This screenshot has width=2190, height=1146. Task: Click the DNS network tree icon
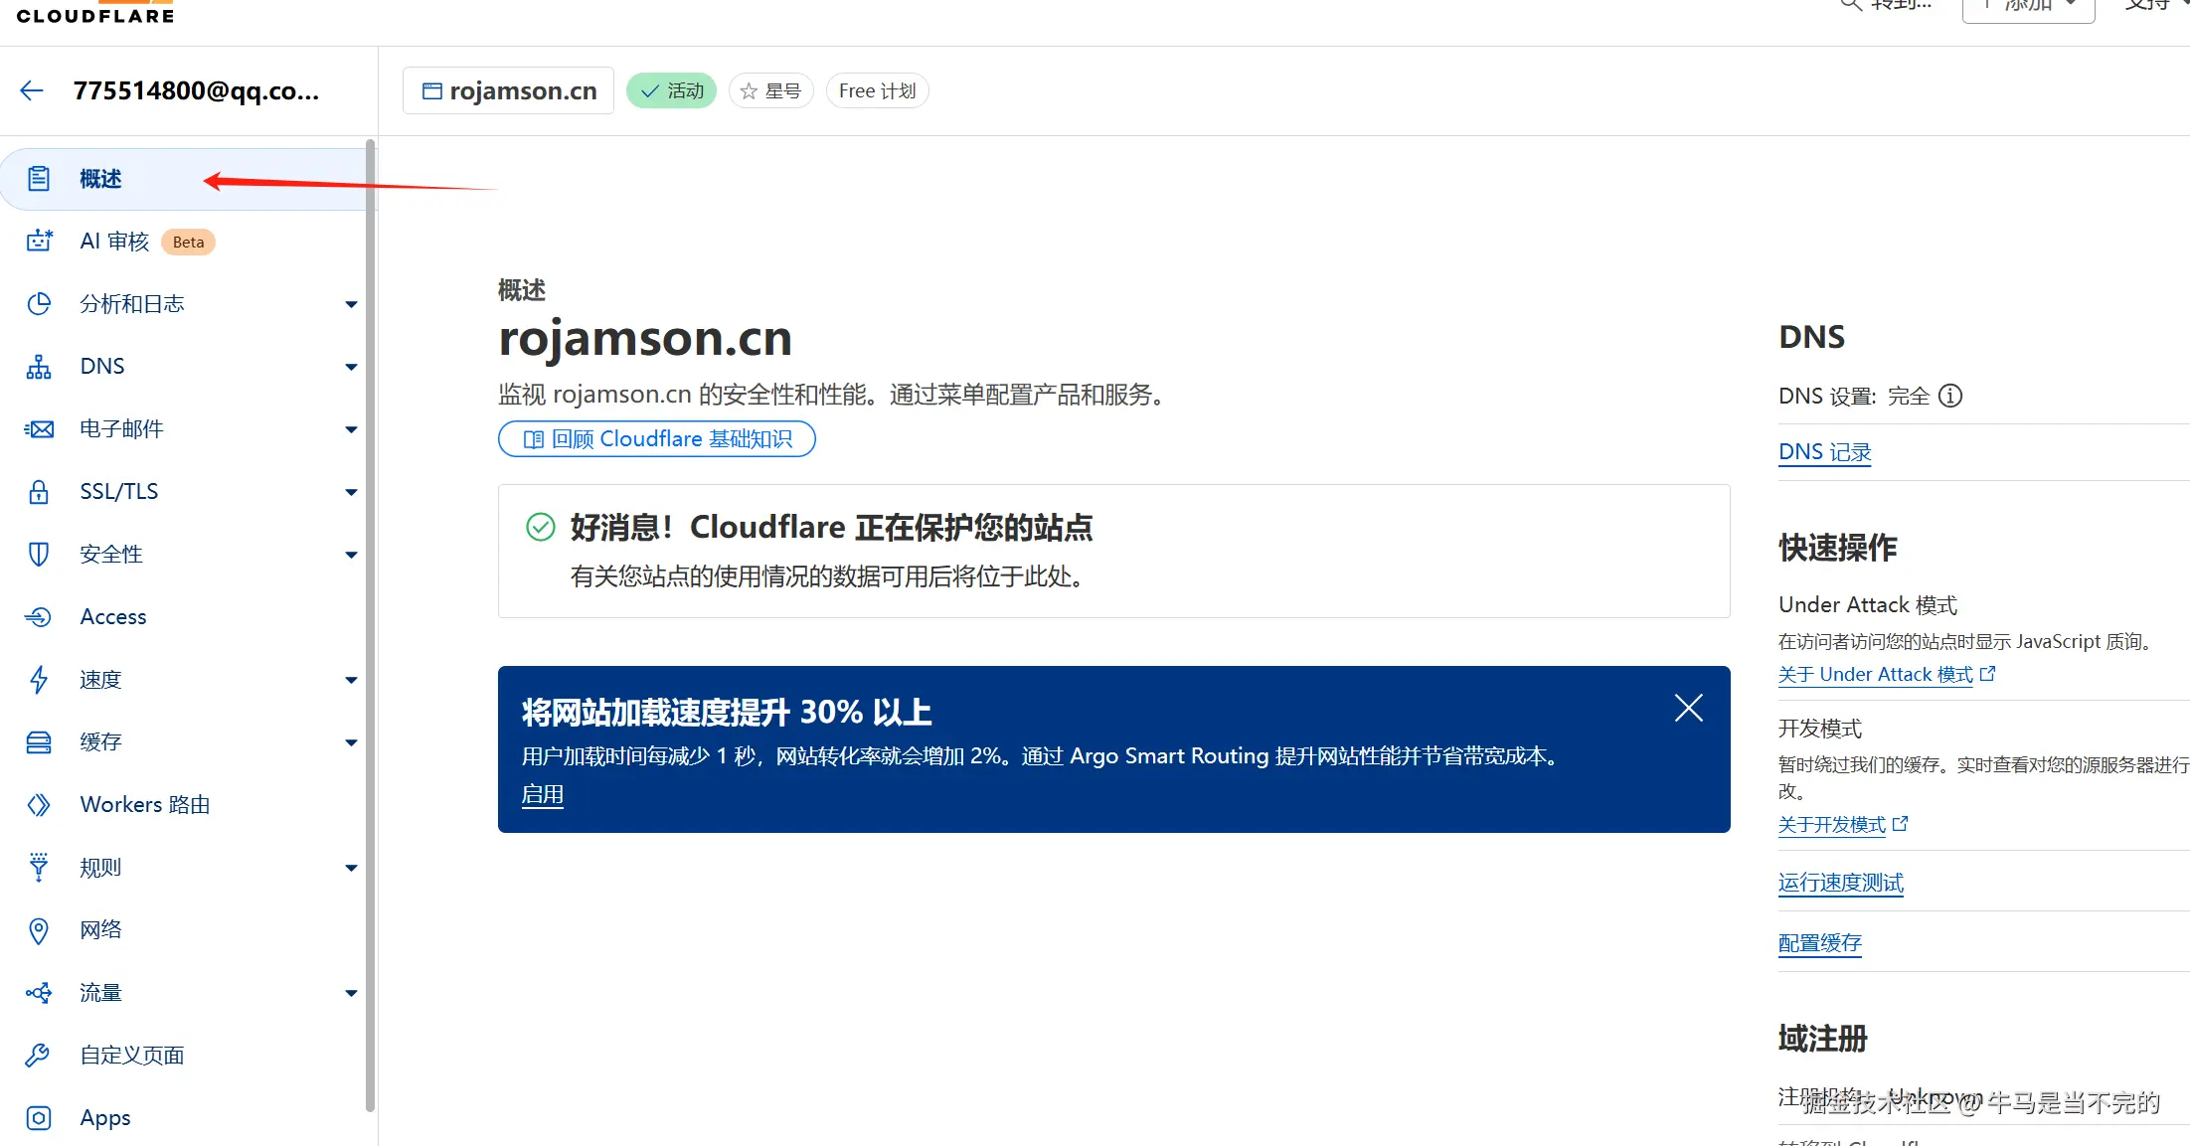(39, 367)
